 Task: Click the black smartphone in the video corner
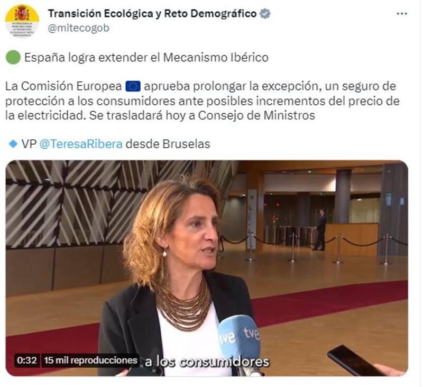(355, 360)
